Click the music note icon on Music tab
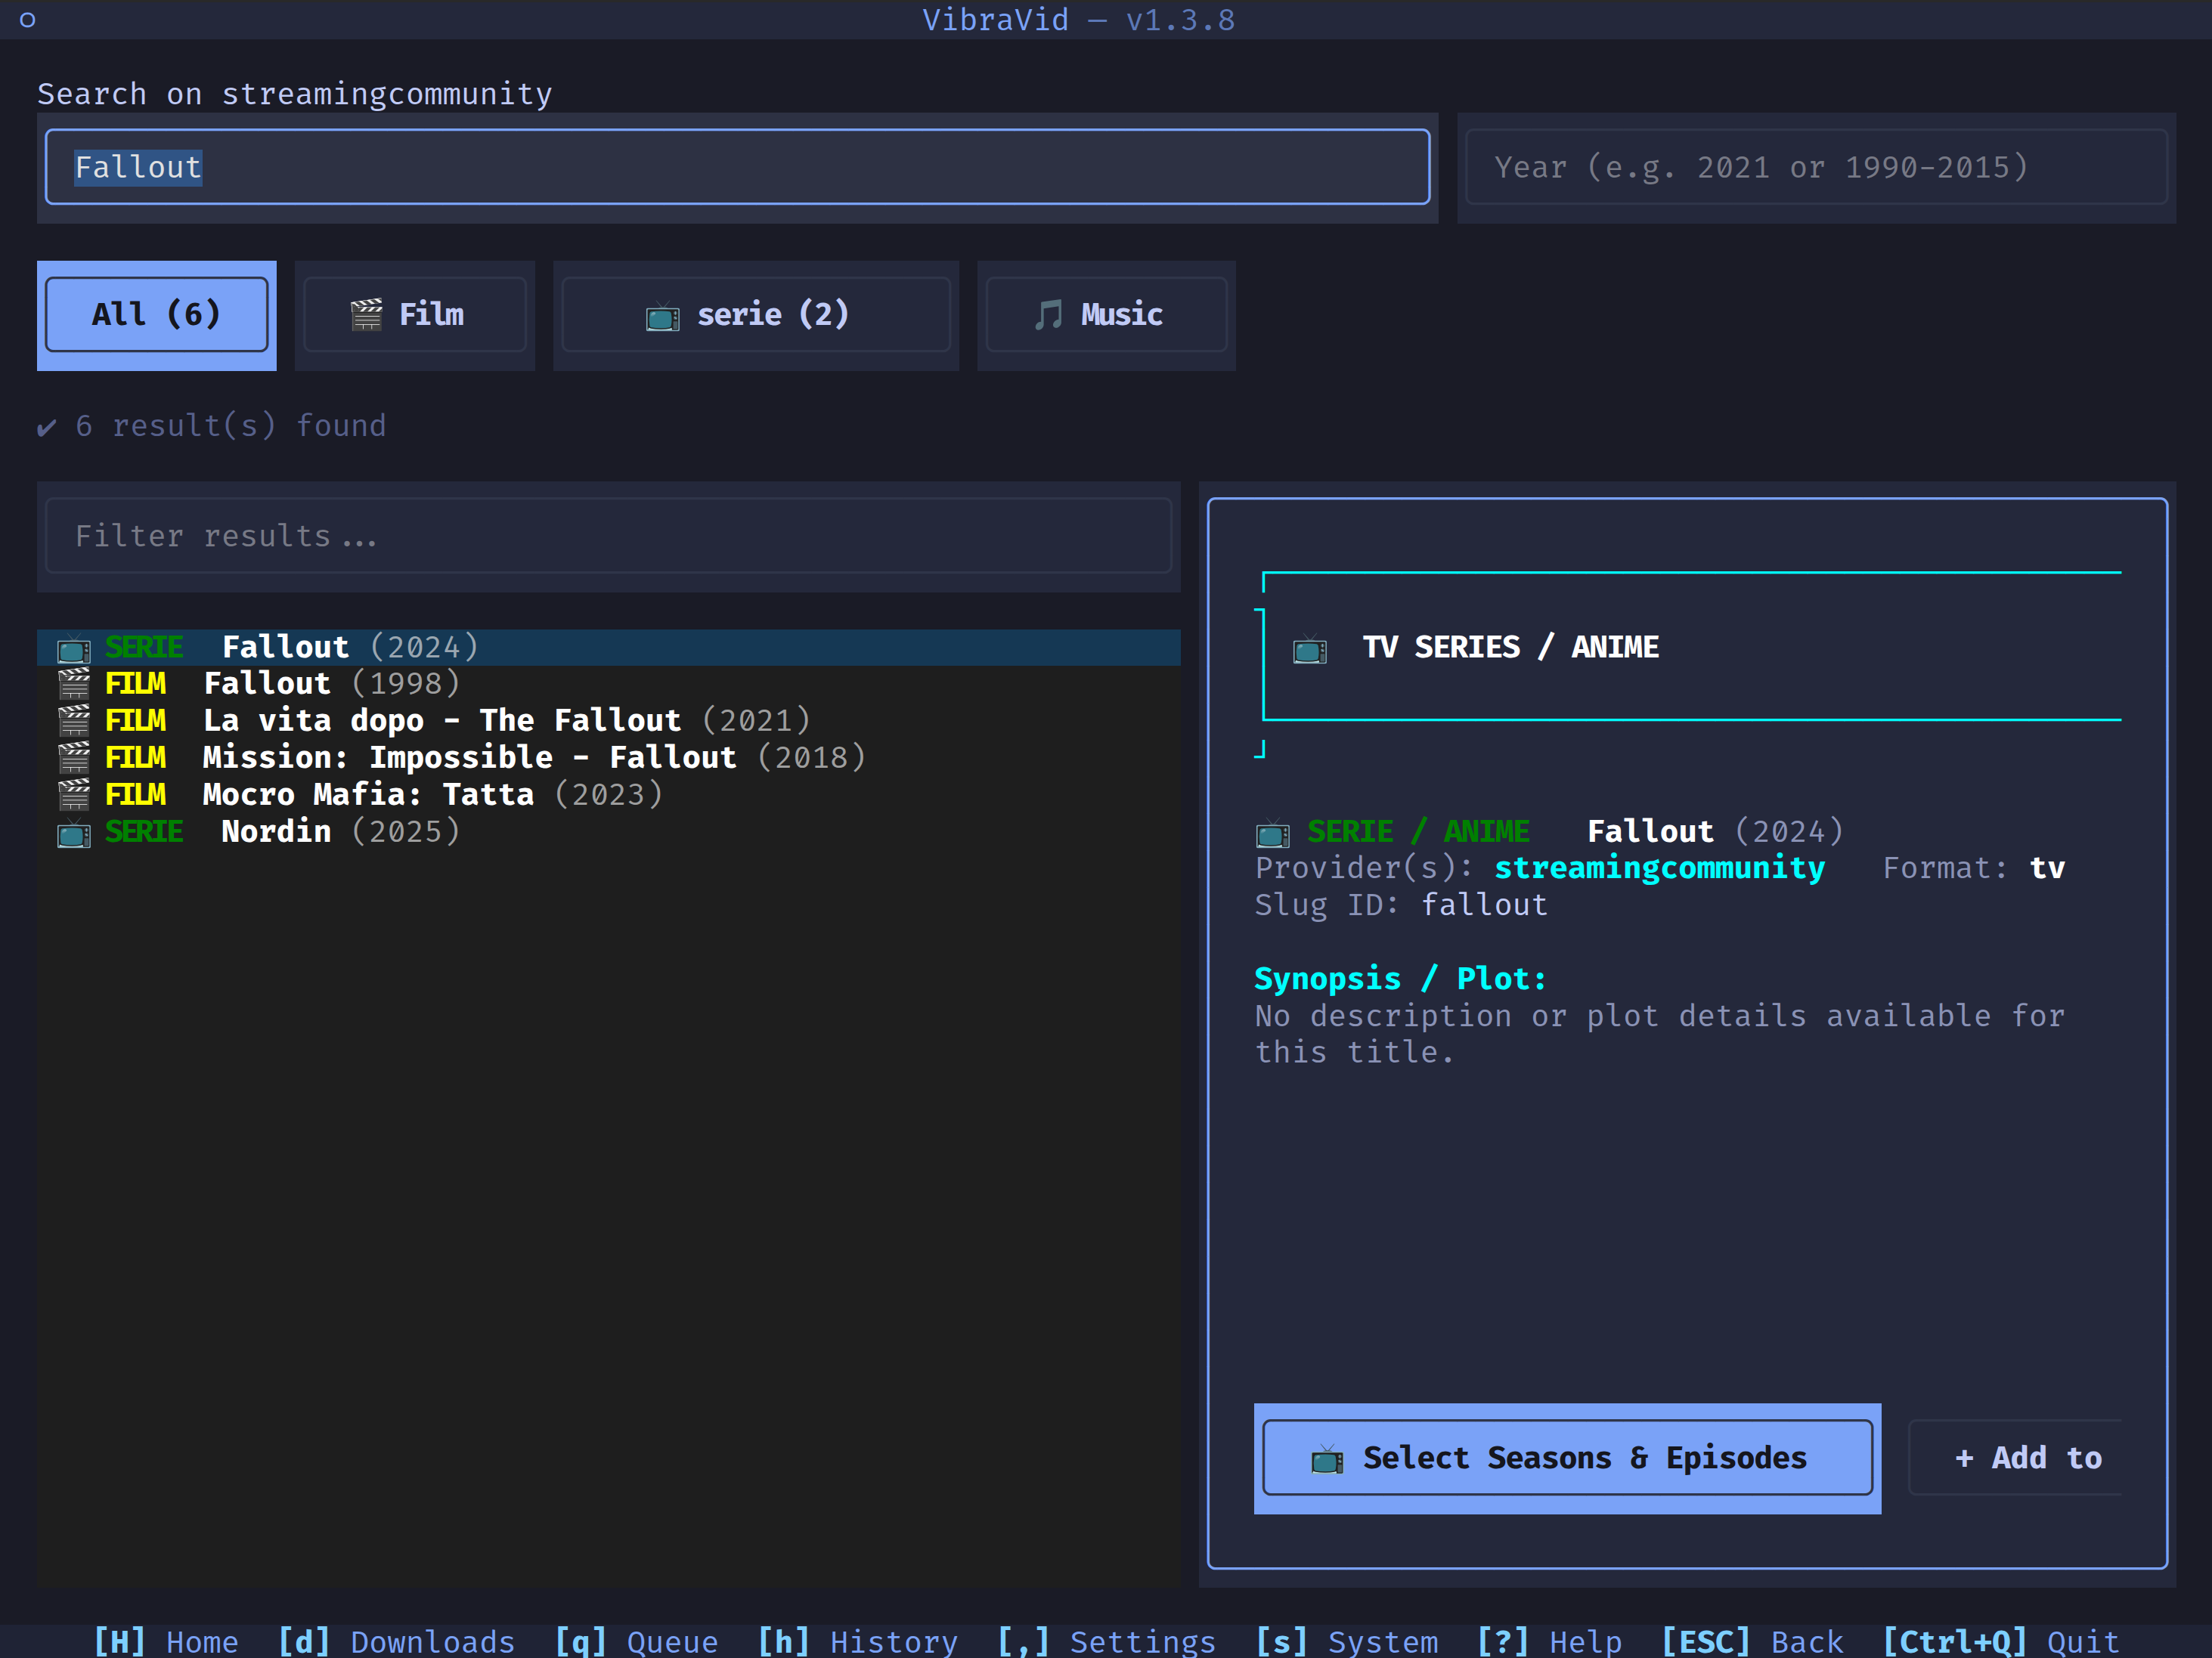Screen dimensions: 2212x1658 (x=1047, y=315)
